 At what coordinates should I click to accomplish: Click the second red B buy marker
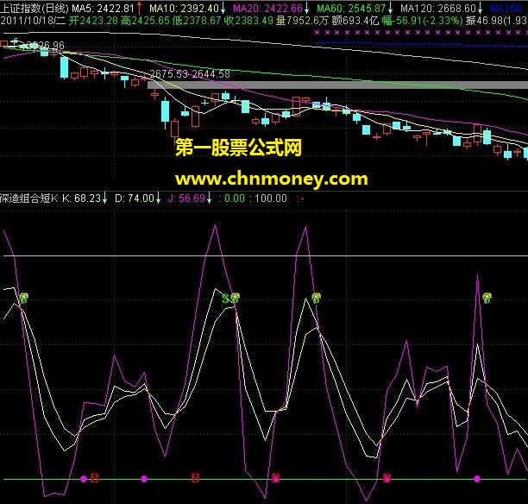tap(195, 478)
